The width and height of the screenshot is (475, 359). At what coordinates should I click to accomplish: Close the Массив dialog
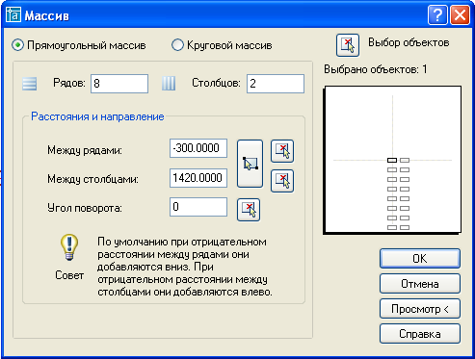(x=460, y=14)
